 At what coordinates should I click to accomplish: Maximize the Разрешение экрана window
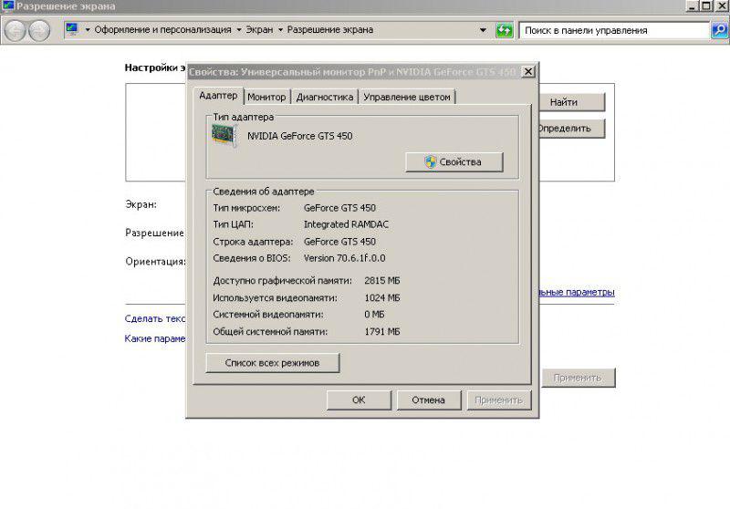pyautogui.click(x=706, y=6)
